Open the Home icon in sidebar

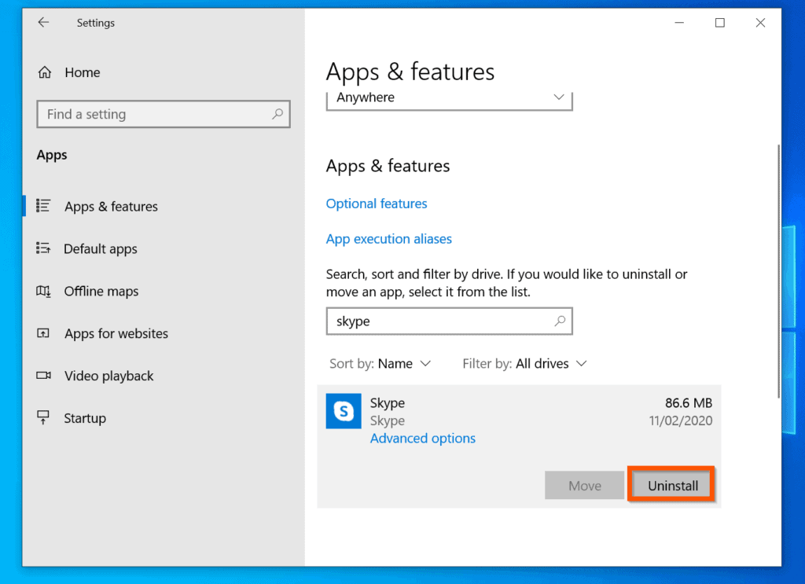[45, 72]
